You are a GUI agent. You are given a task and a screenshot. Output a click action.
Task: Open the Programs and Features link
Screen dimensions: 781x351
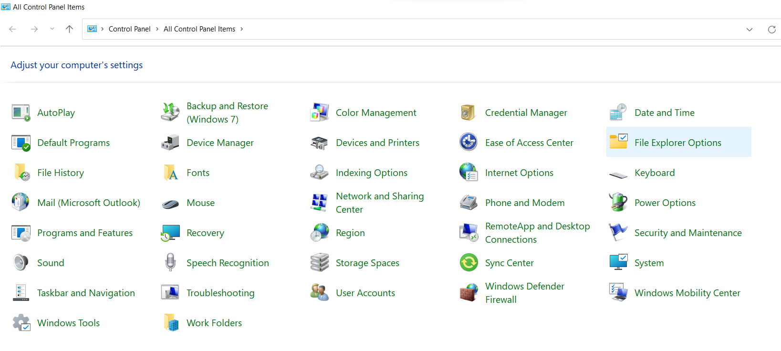click(x=85, y=233)
